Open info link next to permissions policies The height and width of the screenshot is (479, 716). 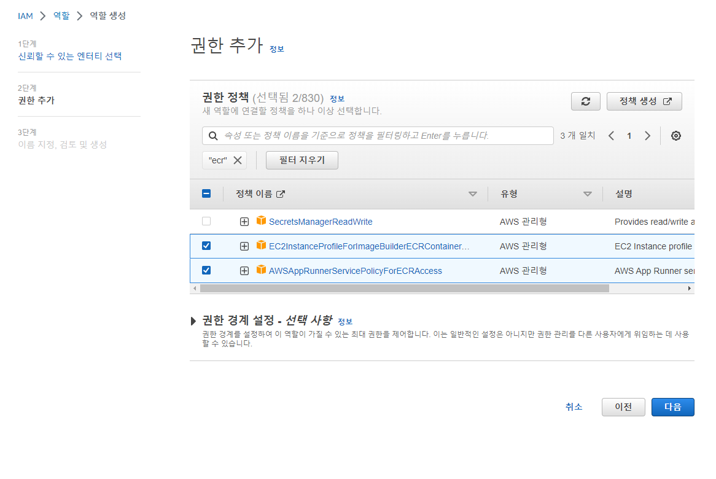[x=337, y=99]
